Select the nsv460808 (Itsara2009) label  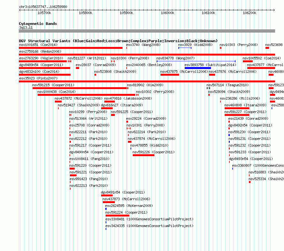[x=245, y=105]
